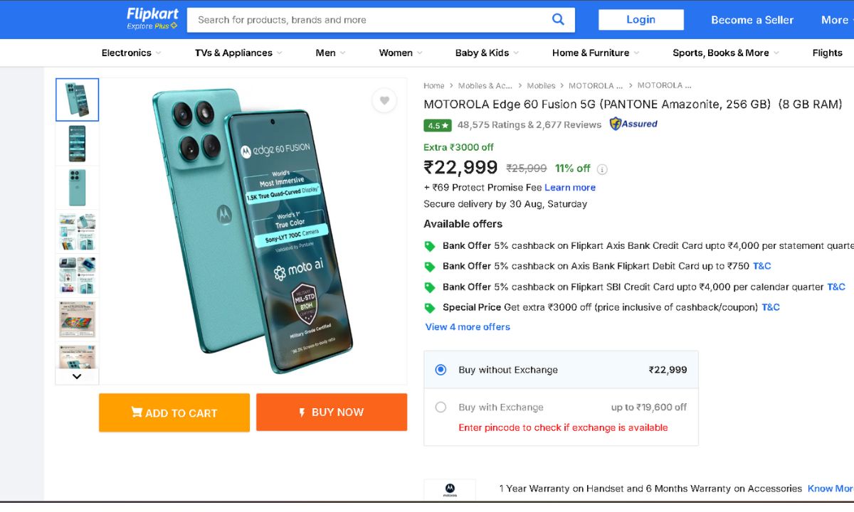Click the BUY NOW button
This screenshot has height=512, width=854.
coord(332,412)
